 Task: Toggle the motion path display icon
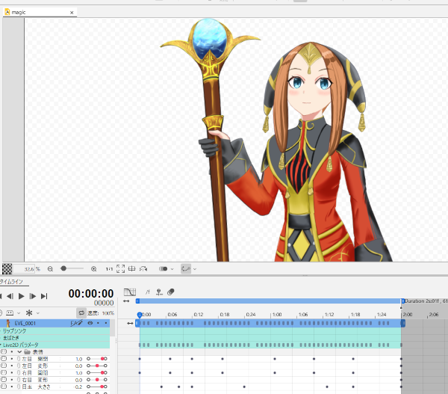pyautogui.click(x=186, y=268)
